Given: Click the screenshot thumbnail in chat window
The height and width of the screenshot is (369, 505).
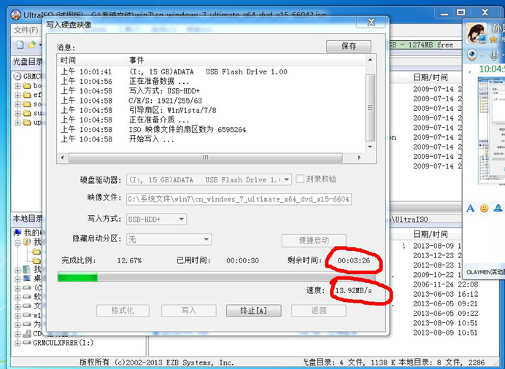Looking at the screenshot, I should (491, 131).
